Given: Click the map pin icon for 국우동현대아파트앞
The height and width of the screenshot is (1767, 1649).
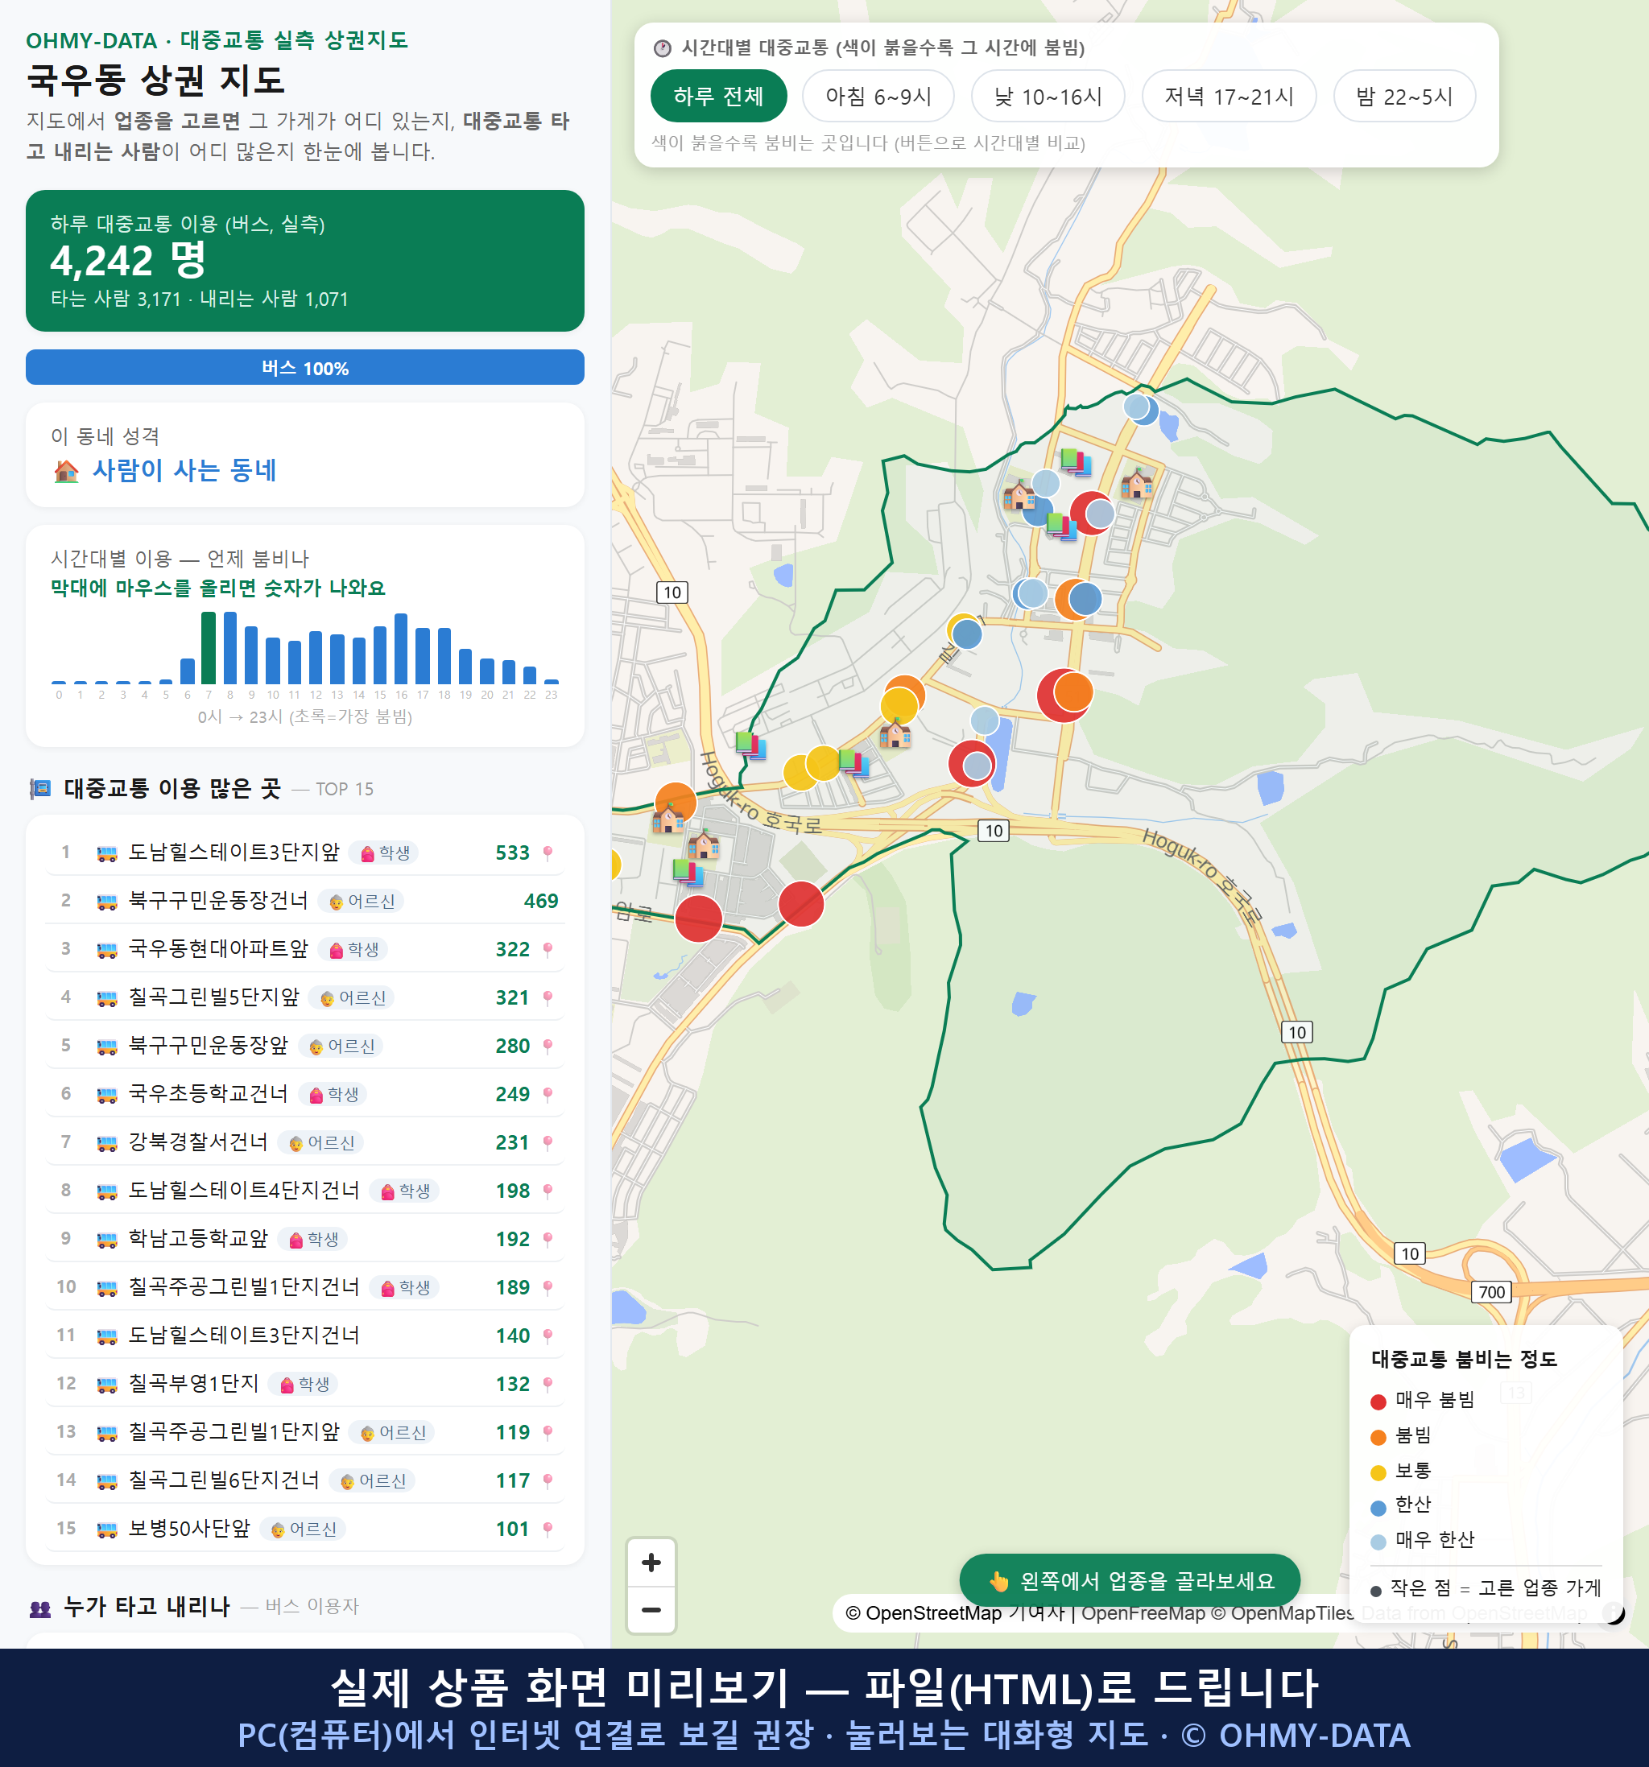Looking at the screenshot, I should (x=548, y=950).
